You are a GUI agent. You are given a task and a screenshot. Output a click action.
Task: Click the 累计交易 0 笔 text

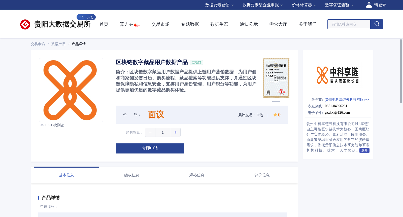pyautogui.click(x=251, y=115)
